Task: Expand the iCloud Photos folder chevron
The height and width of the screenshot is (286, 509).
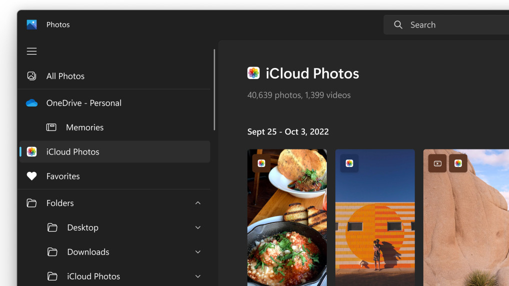Action: [198, 276]
